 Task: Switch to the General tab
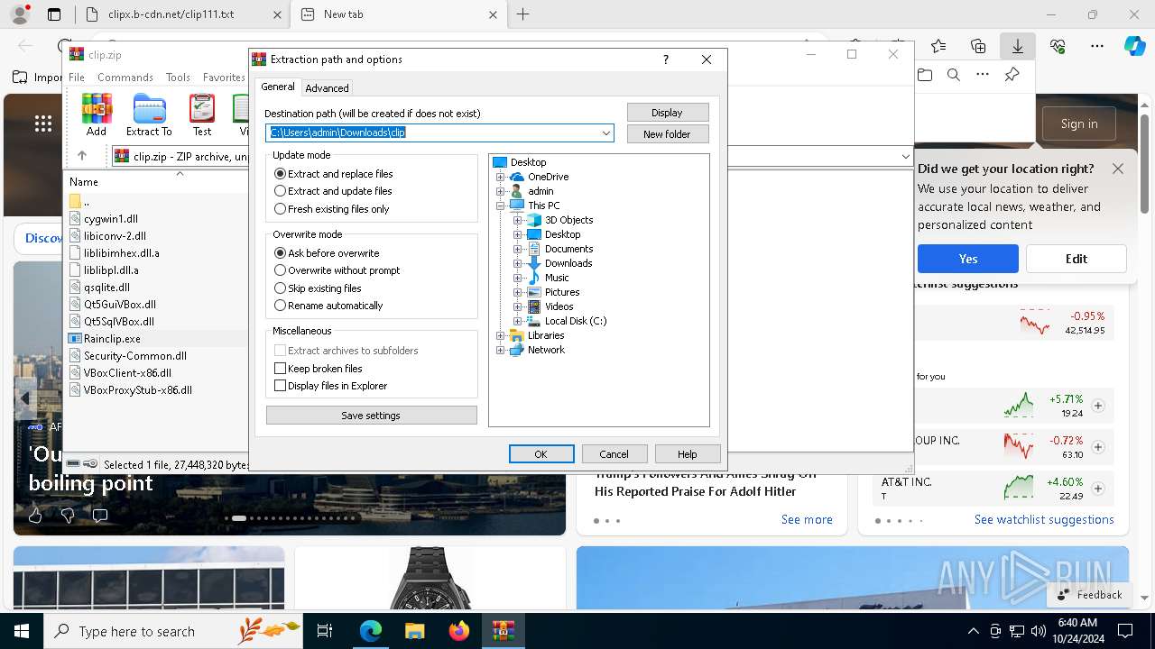coord(278,87)
